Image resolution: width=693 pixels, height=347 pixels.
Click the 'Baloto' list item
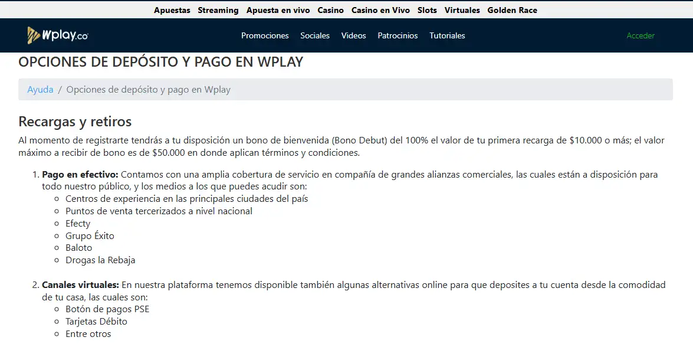(x=78, y=247)
